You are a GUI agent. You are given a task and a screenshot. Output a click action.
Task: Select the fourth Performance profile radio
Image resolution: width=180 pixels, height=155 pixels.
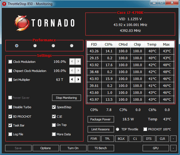(x=72, y=46)
